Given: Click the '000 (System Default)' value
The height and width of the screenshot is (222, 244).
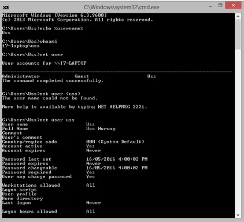Looking at the screenshot, I should (115, 142).
